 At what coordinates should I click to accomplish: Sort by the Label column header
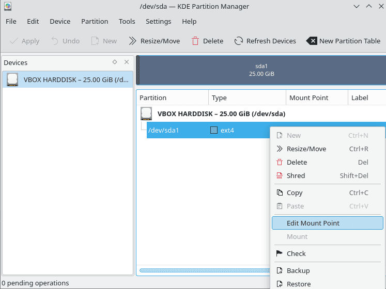pyautogui.click(x=367, y=98)
